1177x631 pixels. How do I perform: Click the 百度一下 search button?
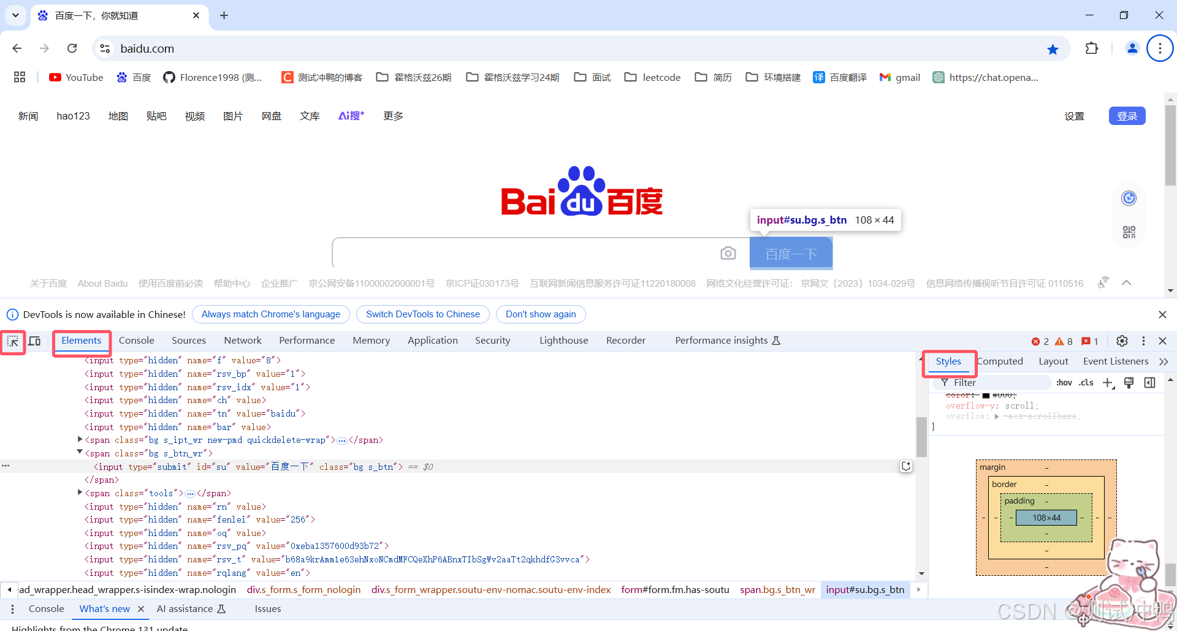791,253
